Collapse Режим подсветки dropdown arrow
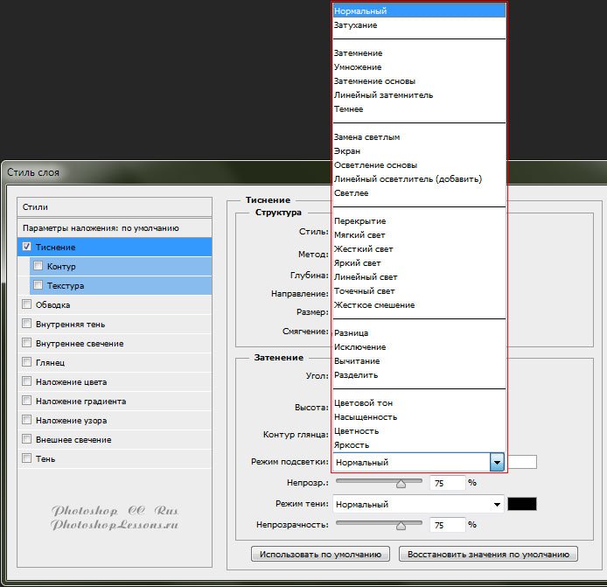This screenshot has width=607, height=587. pos(497,462)
